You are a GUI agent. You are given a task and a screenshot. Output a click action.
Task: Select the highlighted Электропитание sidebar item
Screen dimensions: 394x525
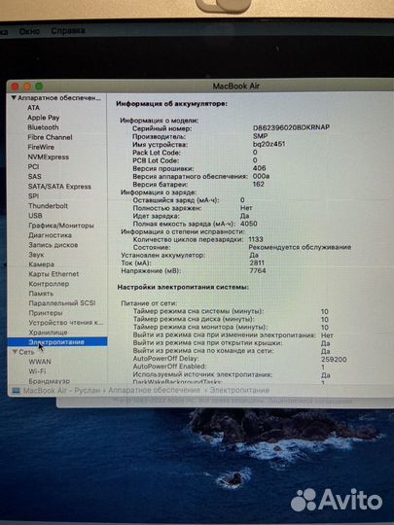tap(57, 342)
